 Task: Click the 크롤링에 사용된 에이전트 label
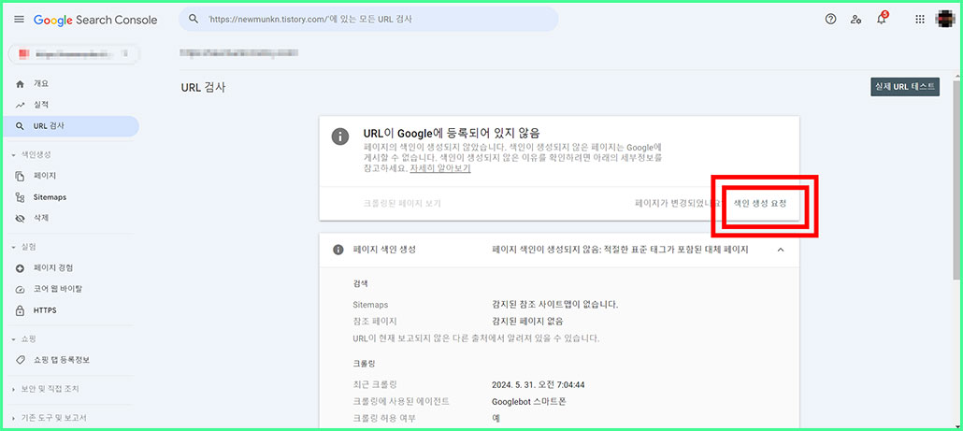(401, 401)
